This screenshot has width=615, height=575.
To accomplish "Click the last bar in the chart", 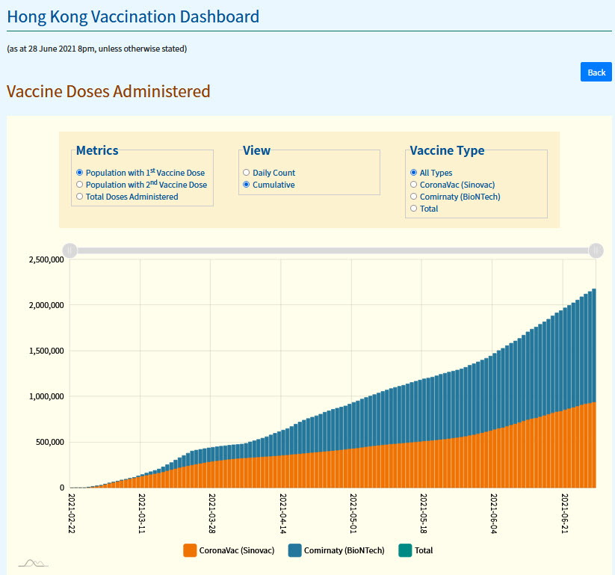I will pyautogui.click(x=594, y=389).
